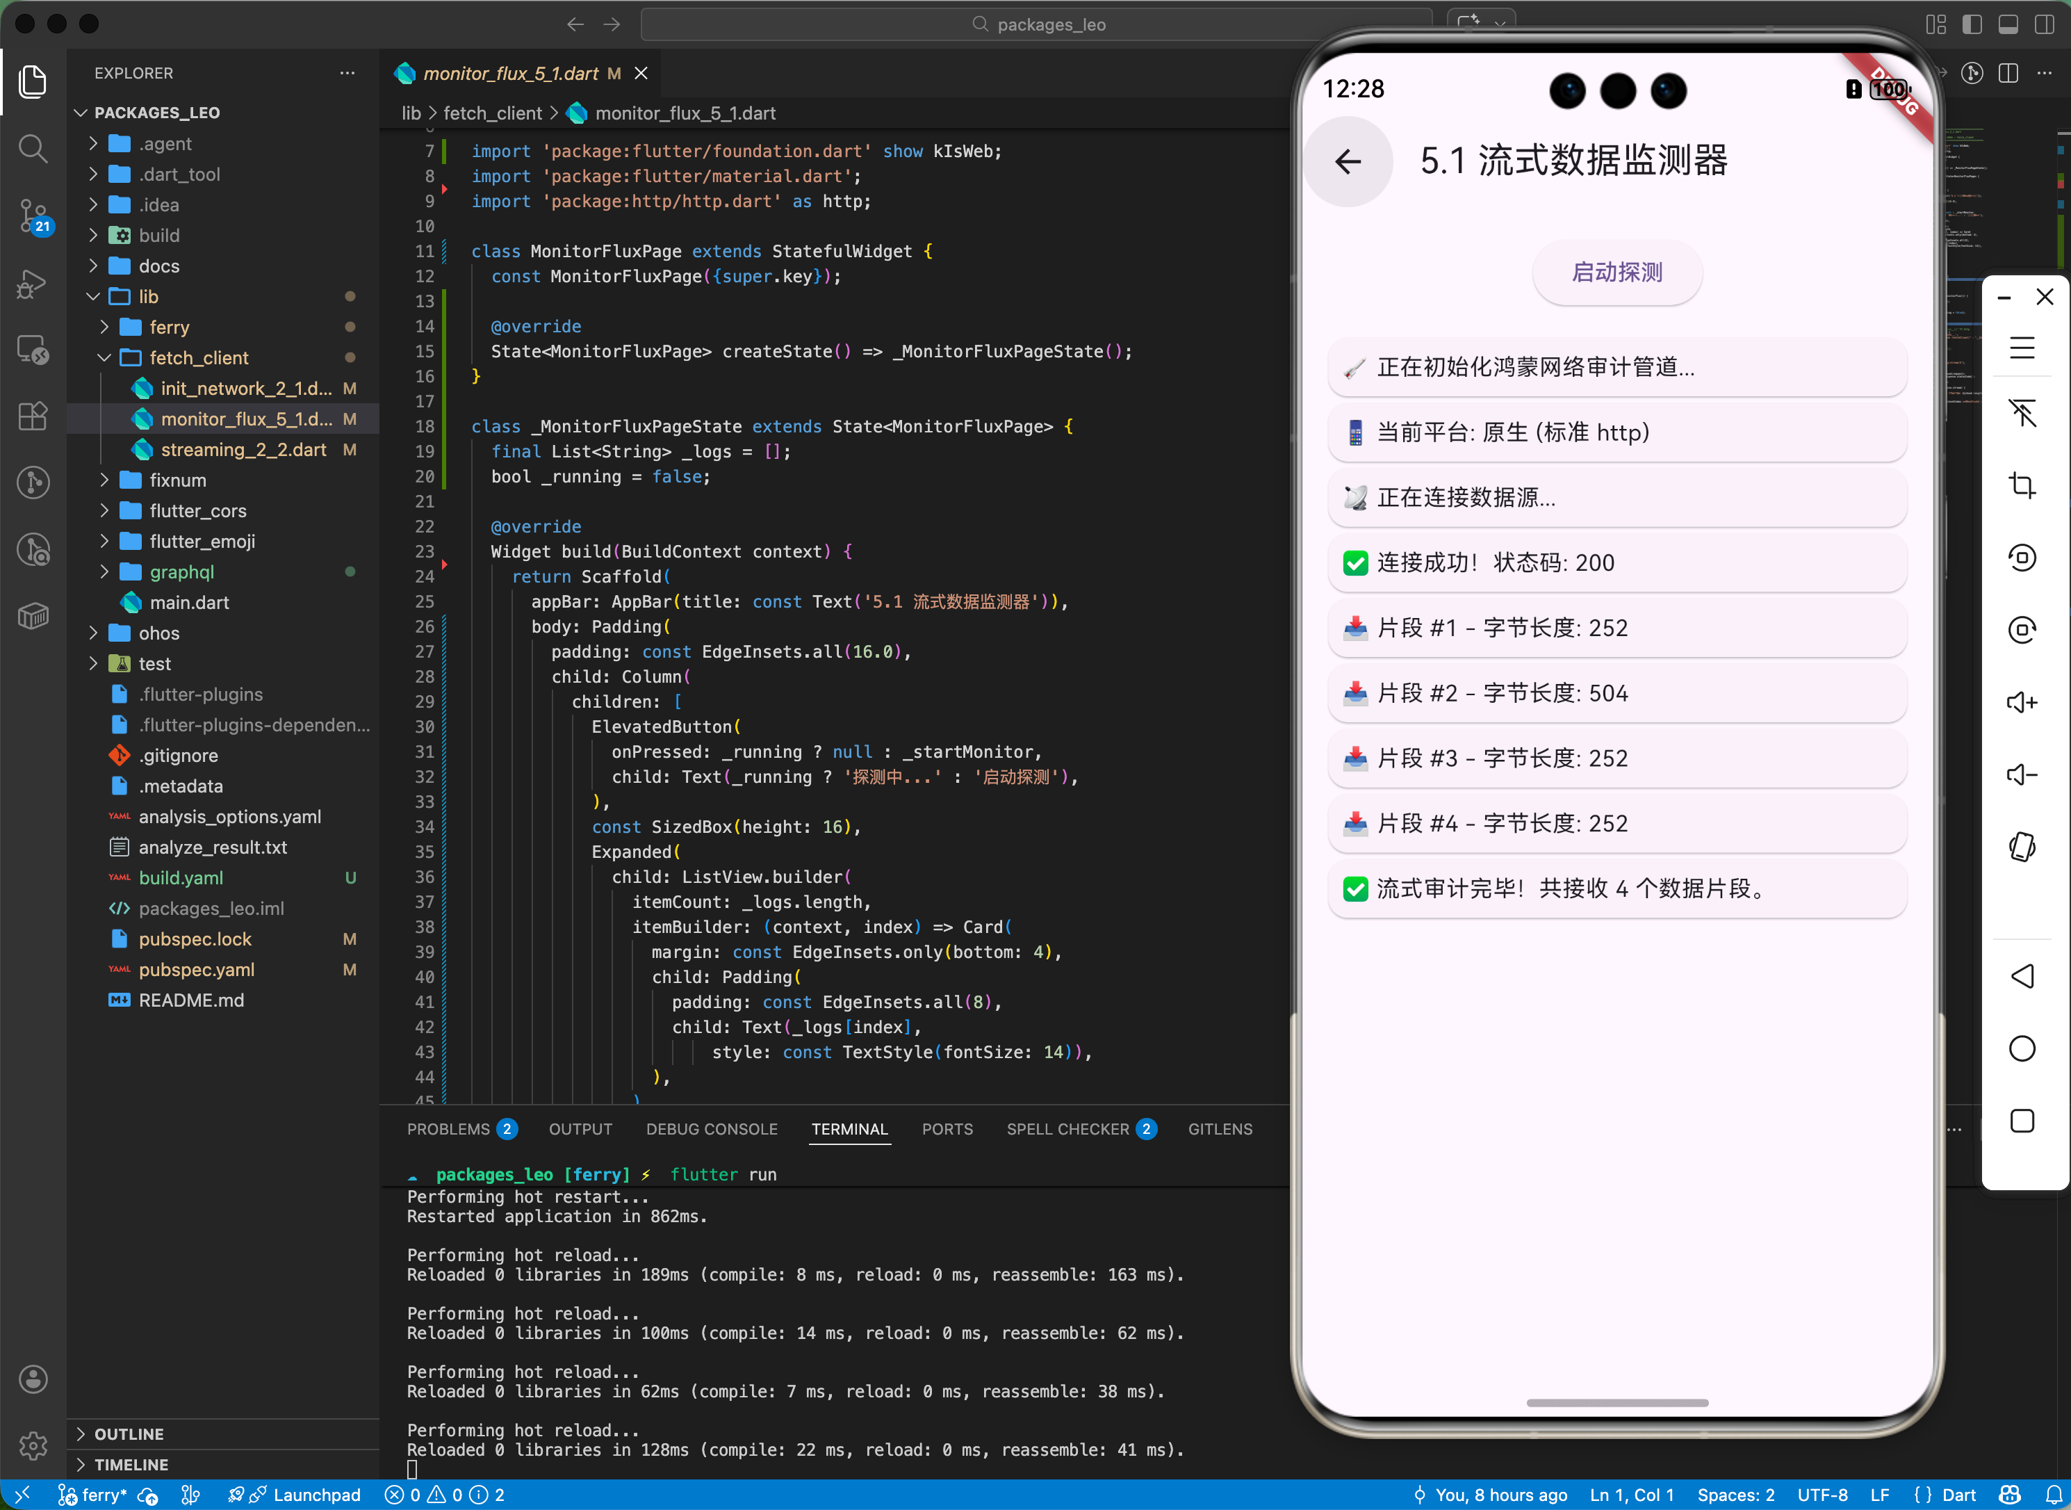Open the Search view in activity bar

click(x=33, y=148)
